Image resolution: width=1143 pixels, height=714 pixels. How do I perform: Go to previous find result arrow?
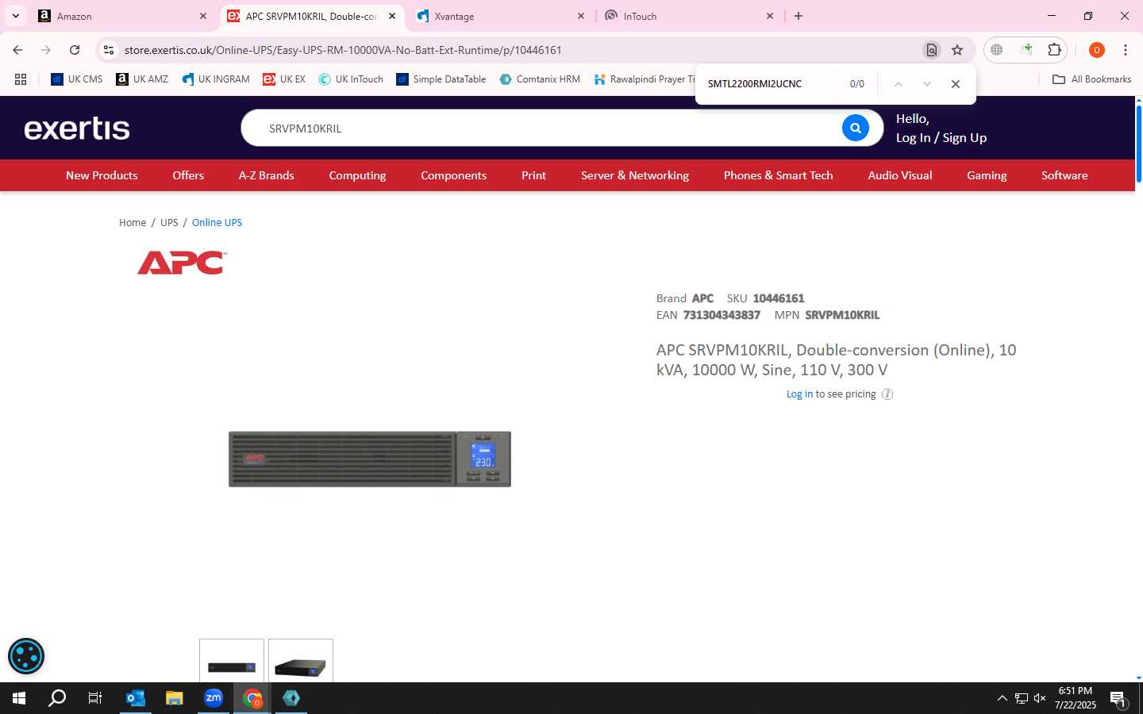[x=899, y=84]
